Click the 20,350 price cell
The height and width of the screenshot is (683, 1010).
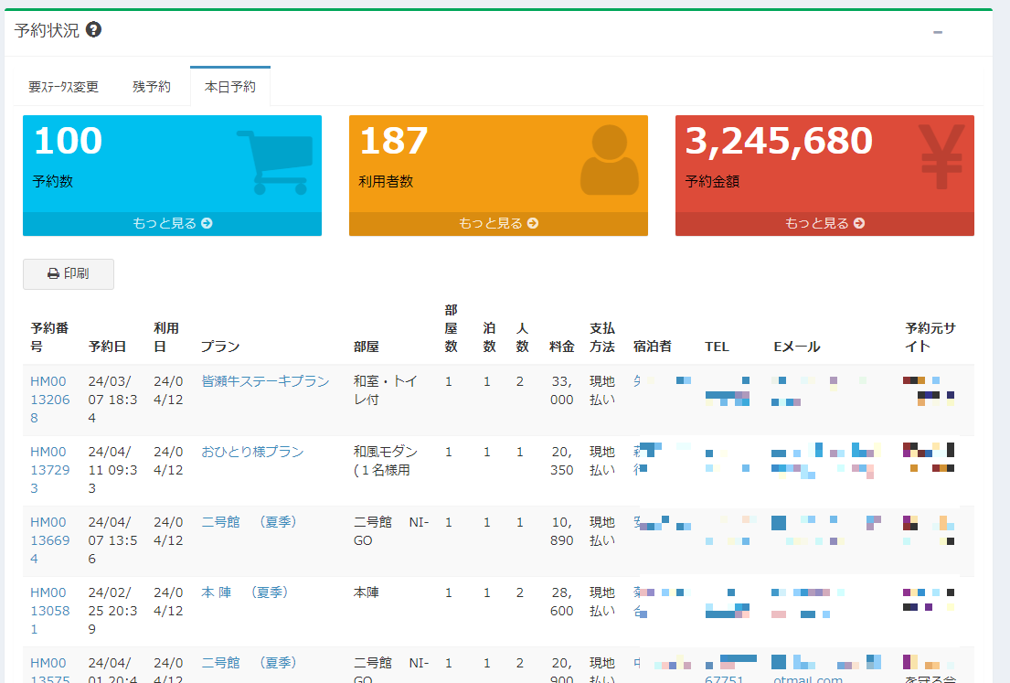(562, 461)
